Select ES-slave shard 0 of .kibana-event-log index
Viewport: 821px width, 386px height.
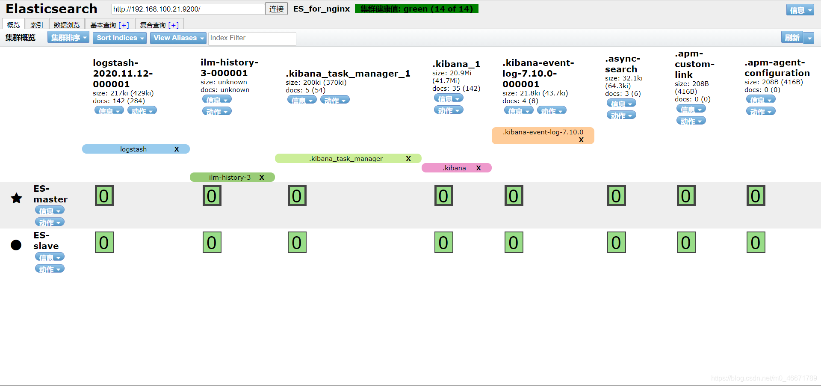pos(514,242)
